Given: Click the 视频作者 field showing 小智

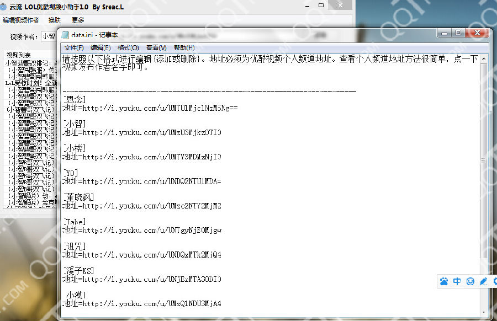Looking at the screenshot, I should pyautogui.click(x=49, y=36).
